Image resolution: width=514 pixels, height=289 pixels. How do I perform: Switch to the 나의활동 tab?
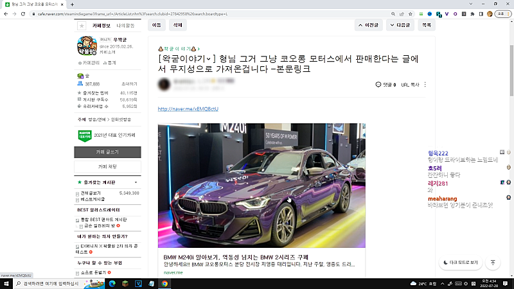coord(125,26)
